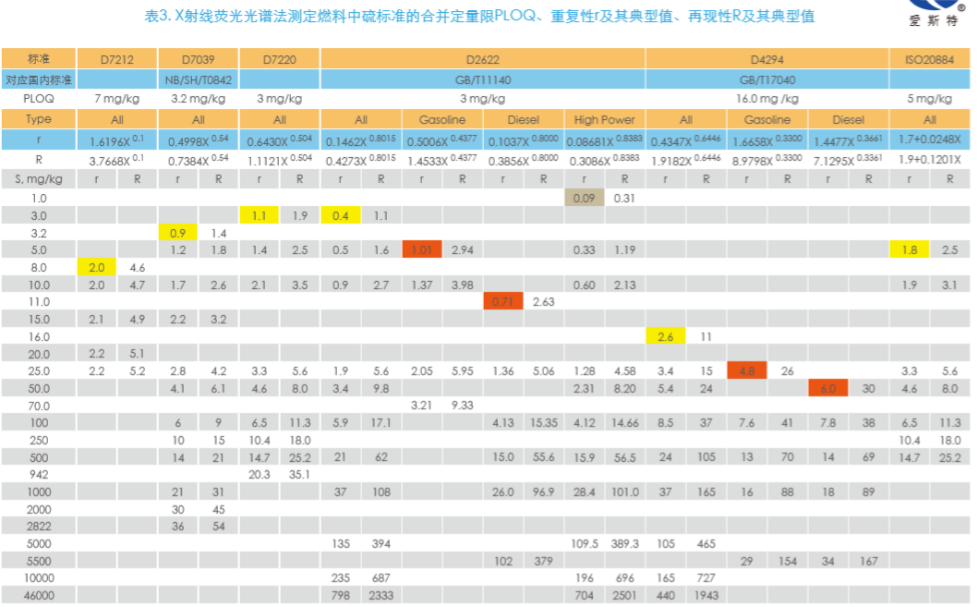Click the 2822 row label
Image resolution: width=979 pixels, height=607 pixels.
click(39, 527)
